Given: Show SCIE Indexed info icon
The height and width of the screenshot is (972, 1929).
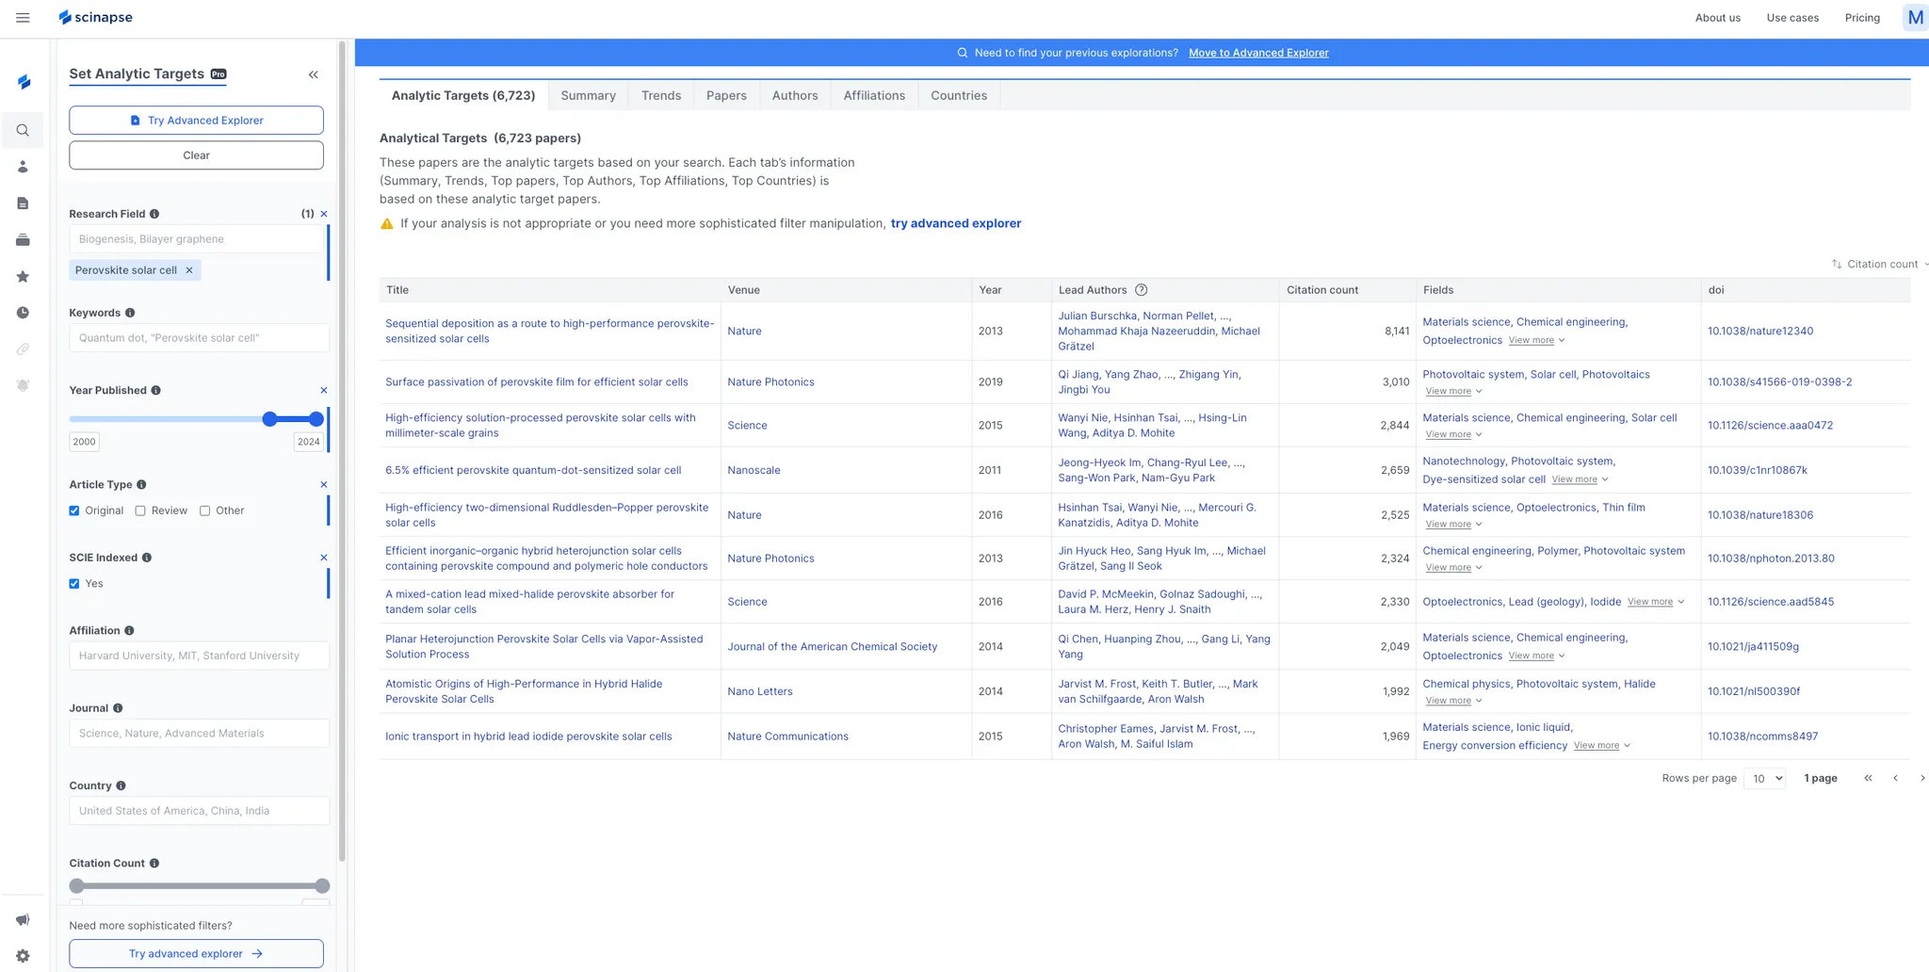Looking at the screenshot, I should click(x=147, y=558).
